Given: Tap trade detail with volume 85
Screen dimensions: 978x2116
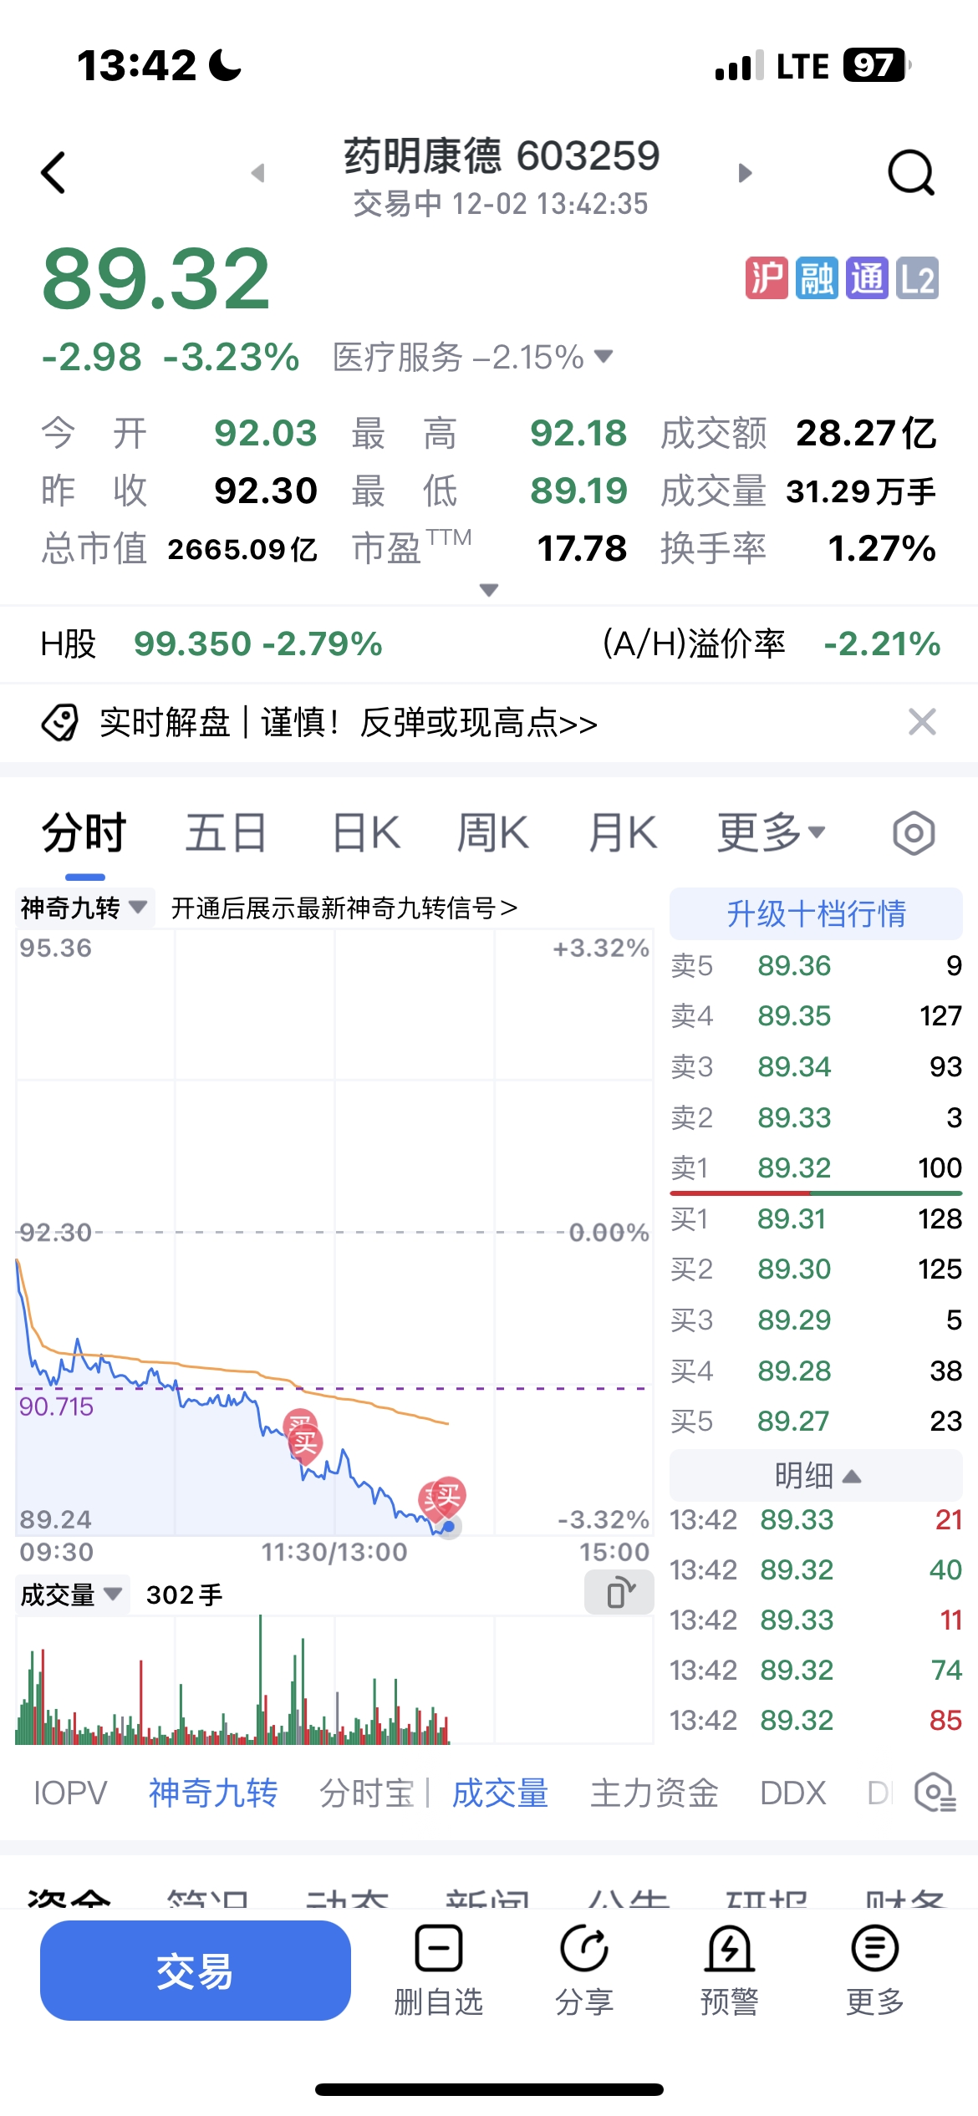Looking at the screenshot, I should (817, 1720).
